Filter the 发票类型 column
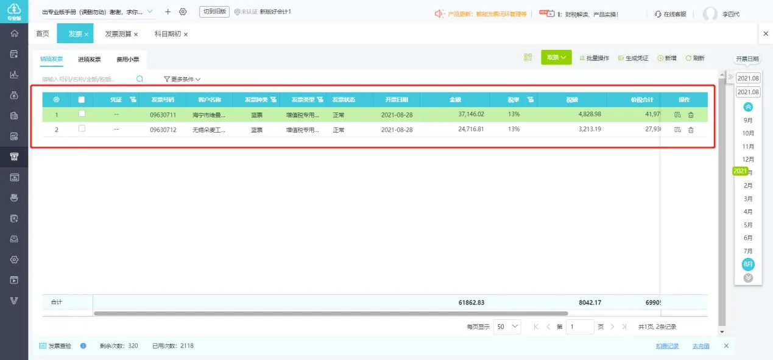Image resolution: width=773 pixels, height=360 pixels. pos(320,99)
